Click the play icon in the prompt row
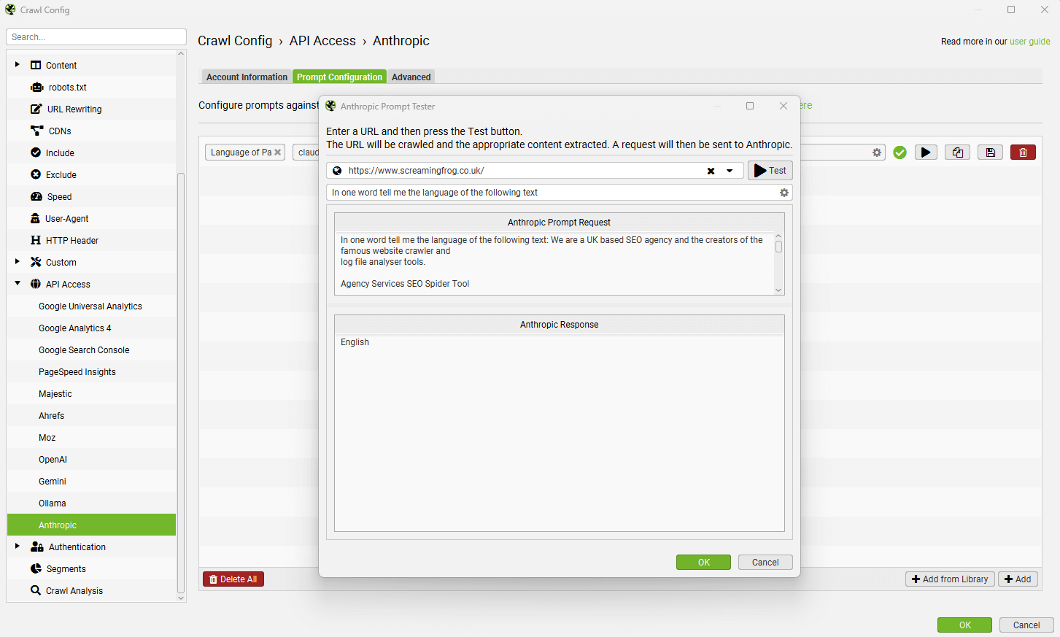1060x637 pixels. click(926, 153)
